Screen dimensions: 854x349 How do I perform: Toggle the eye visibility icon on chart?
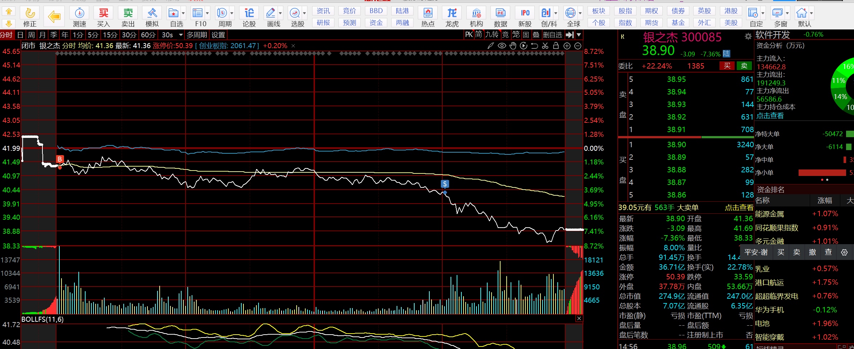pyautogui.click(x=502, y=46)
